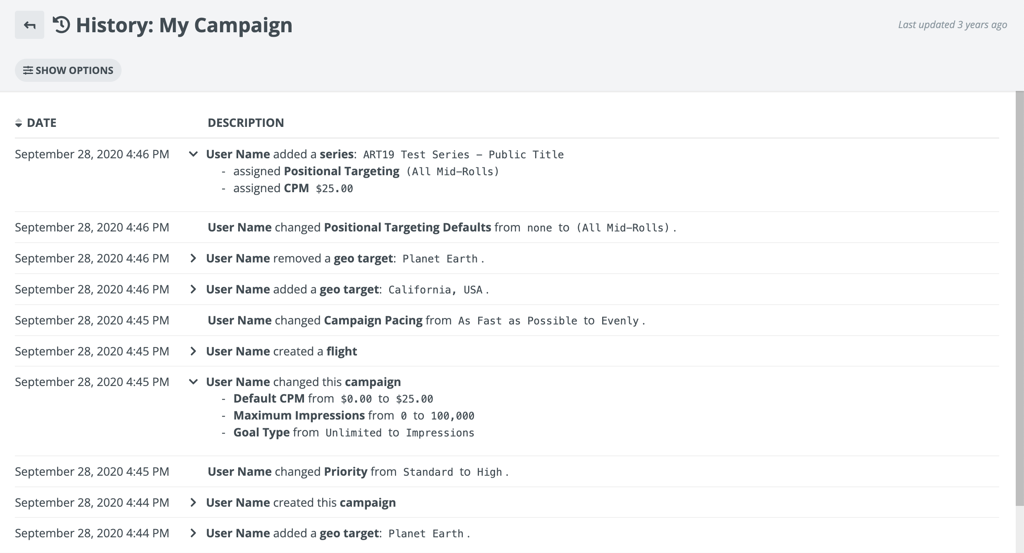
Task: Expand the added Planet Earth geo target
Action: (x=193, y=533)
